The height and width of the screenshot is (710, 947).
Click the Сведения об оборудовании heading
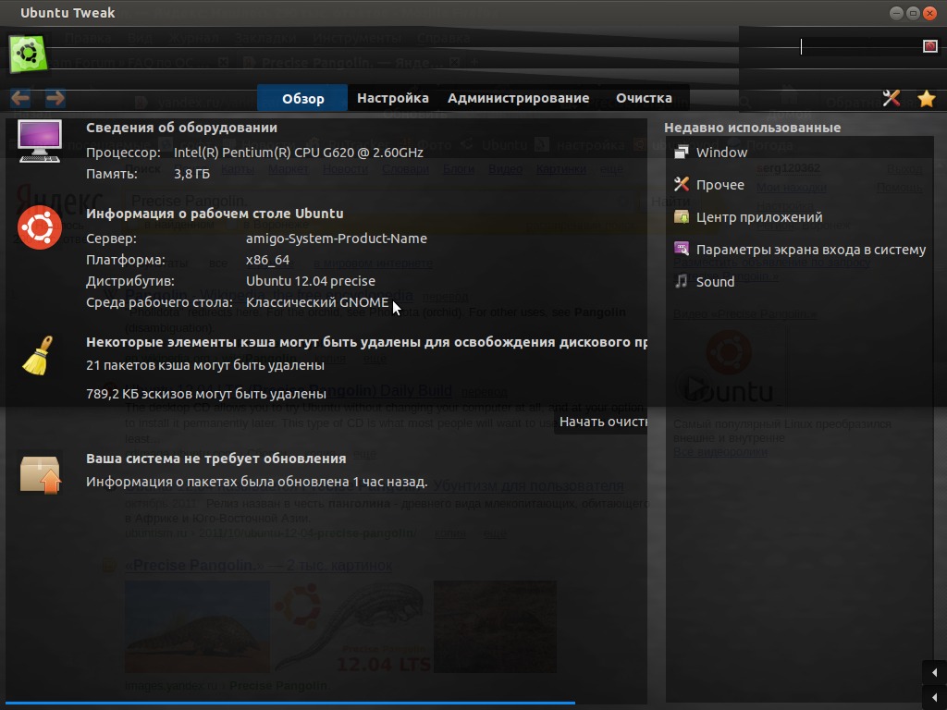(182, 128)
